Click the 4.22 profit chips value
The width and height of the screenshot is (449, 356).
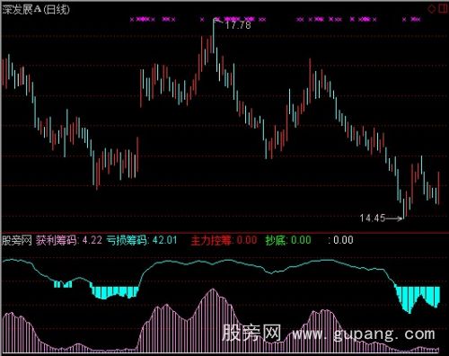[x=92, y=240]
